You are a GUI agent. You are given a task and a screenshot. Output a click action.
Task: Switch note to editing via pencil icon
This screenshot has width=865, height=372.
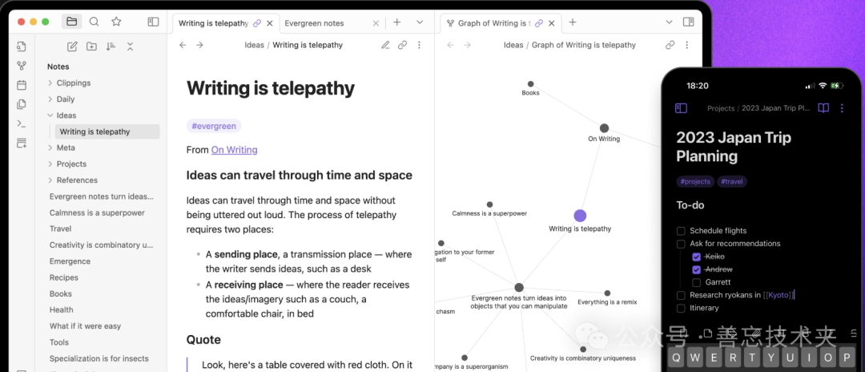tap(385, 45)
